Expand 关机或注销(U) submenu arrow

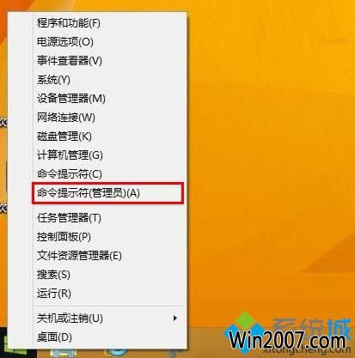(175, 318)
